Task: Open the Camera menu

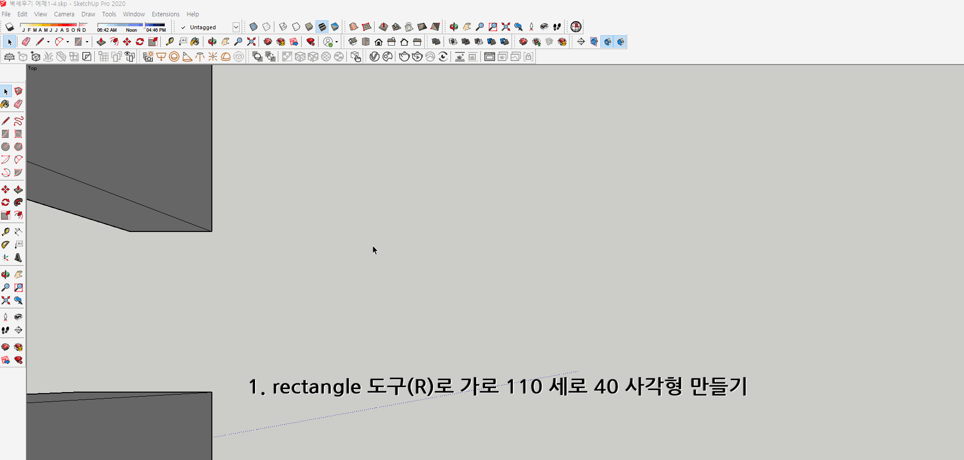Action: click(64, 14)
